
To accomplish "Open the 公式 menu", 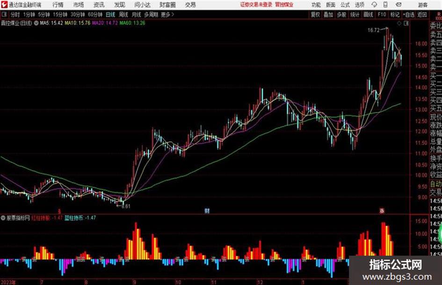I will [345, 5].
